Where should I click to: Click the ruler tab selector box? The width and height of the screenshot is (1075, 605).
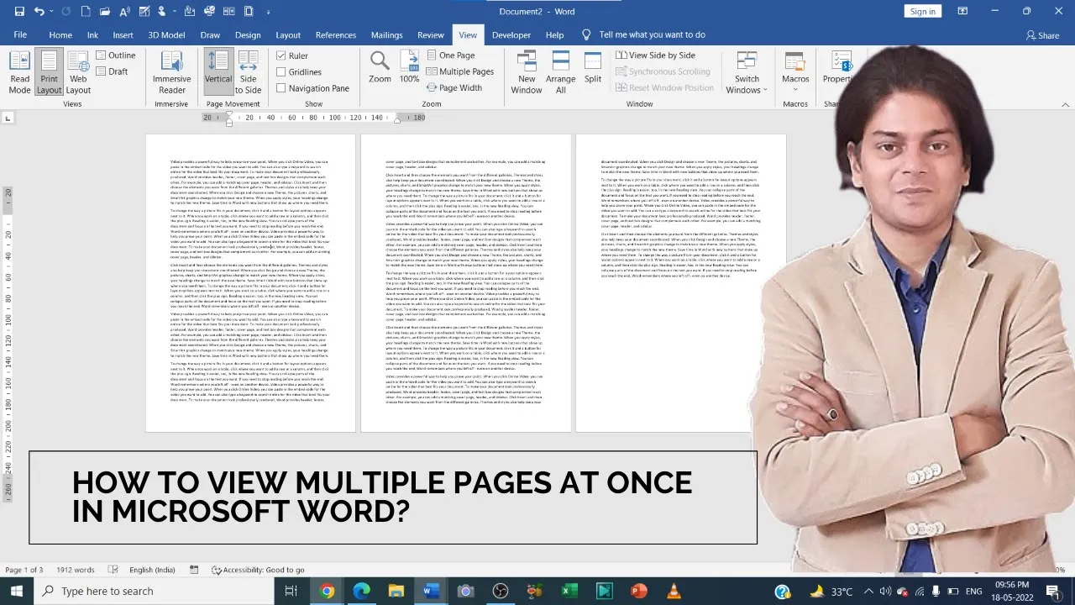[8, 118]
